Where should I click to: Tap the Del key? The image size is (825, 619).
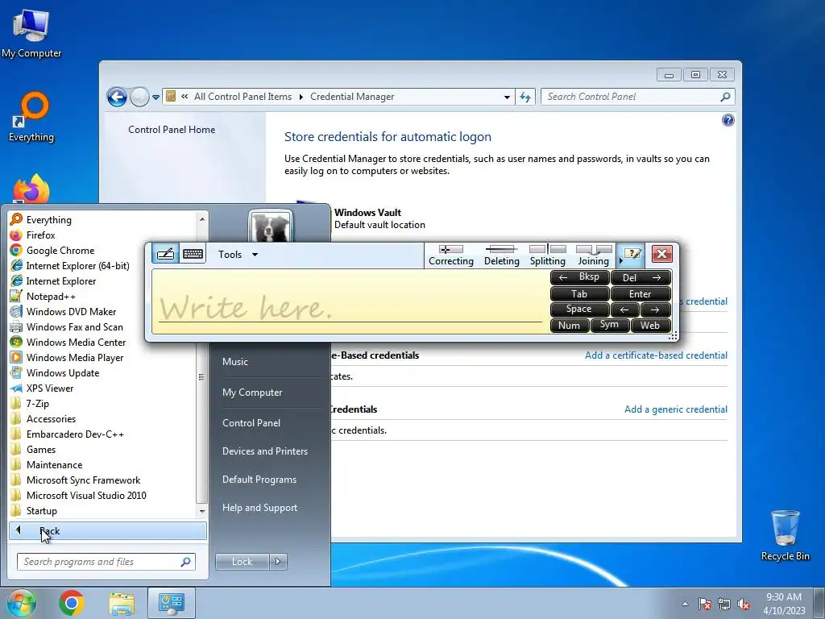(641, 277)
